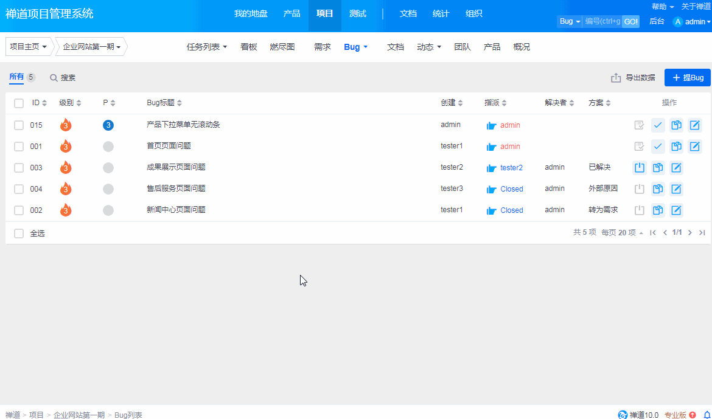
Task: Check the 全选 select-all checkbox
Action: point(19,234)
